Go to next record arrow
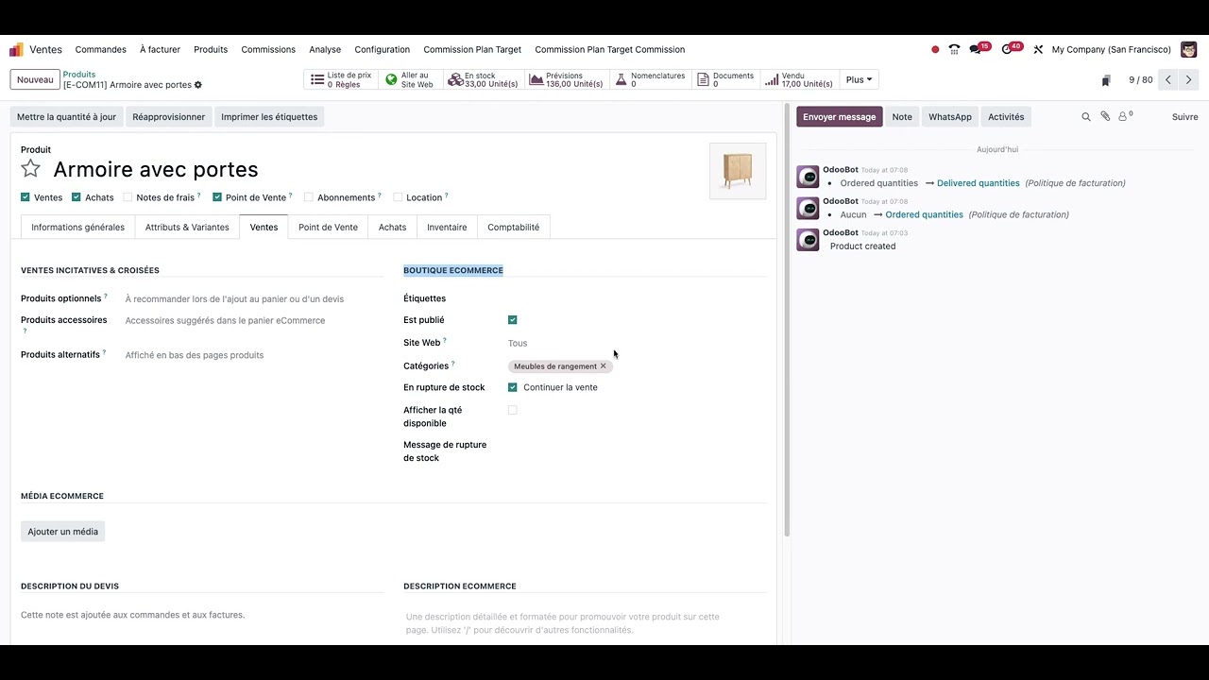This screenshot has width=1209, height=680. pyautogui.click(x=1189, y=80)
